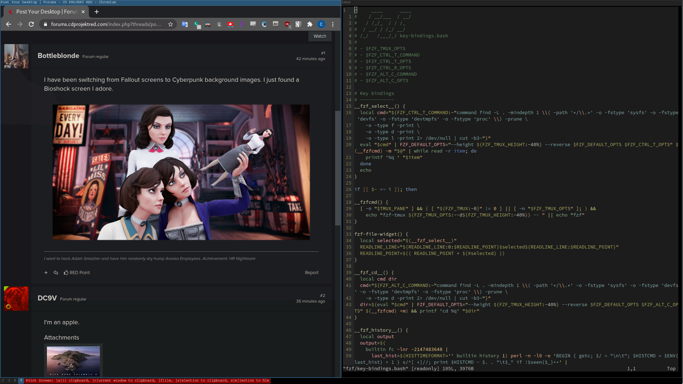Screen dimensions: 683x384
Task: Select active workspace 9 in bar
Action: [21, 381]
